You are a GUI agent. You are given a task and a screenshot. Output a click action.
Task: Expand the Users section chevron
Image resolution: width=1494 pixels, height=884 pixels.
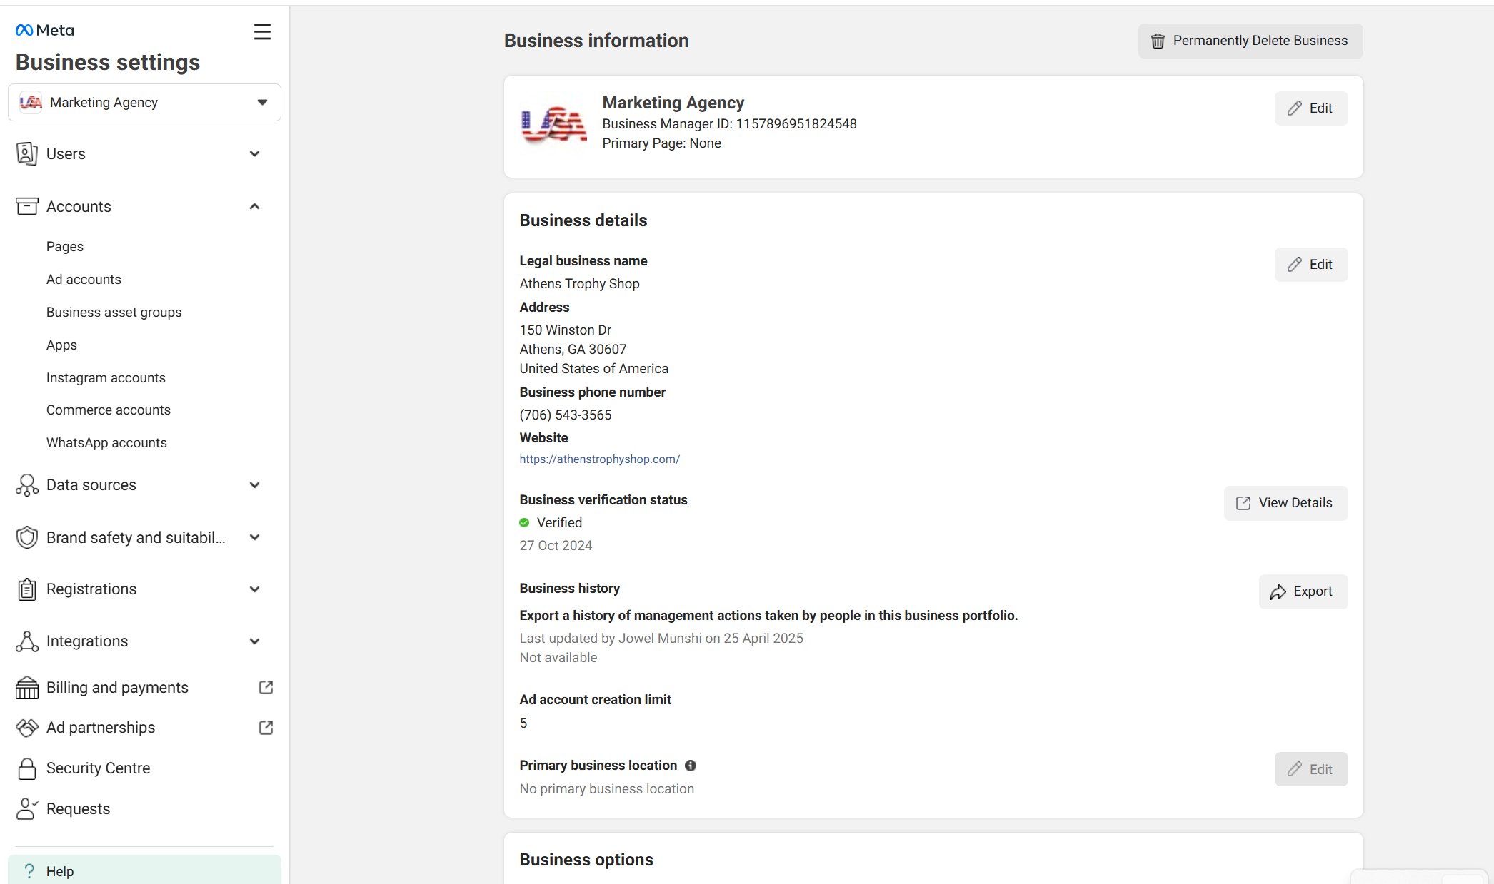[x=254, y=154]
